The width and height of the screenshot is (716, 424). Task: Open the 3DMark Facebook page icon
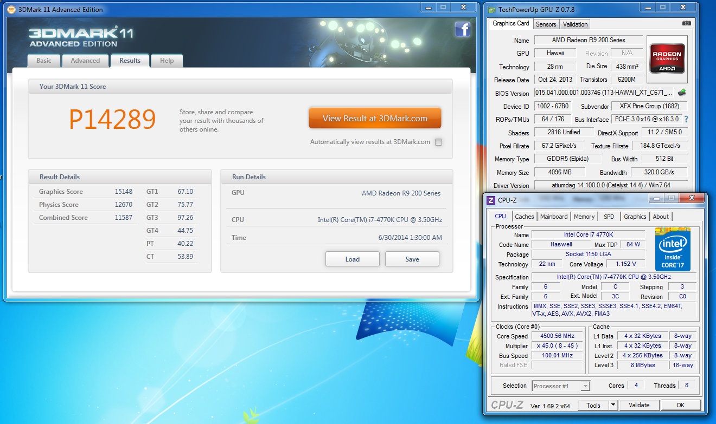[462, 29]
